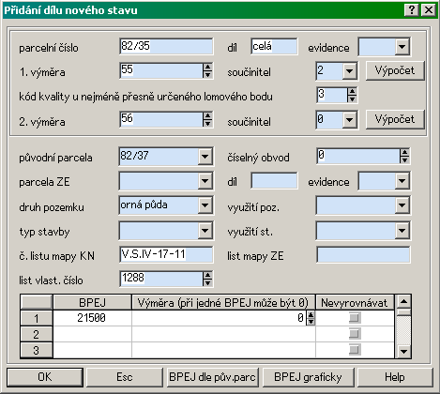Open the využití st. dropdown

(402, 231)
